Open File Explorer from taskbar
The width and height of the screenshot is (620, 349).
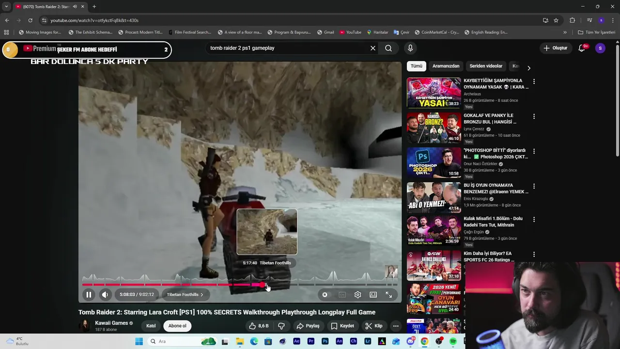pos(240,341)
